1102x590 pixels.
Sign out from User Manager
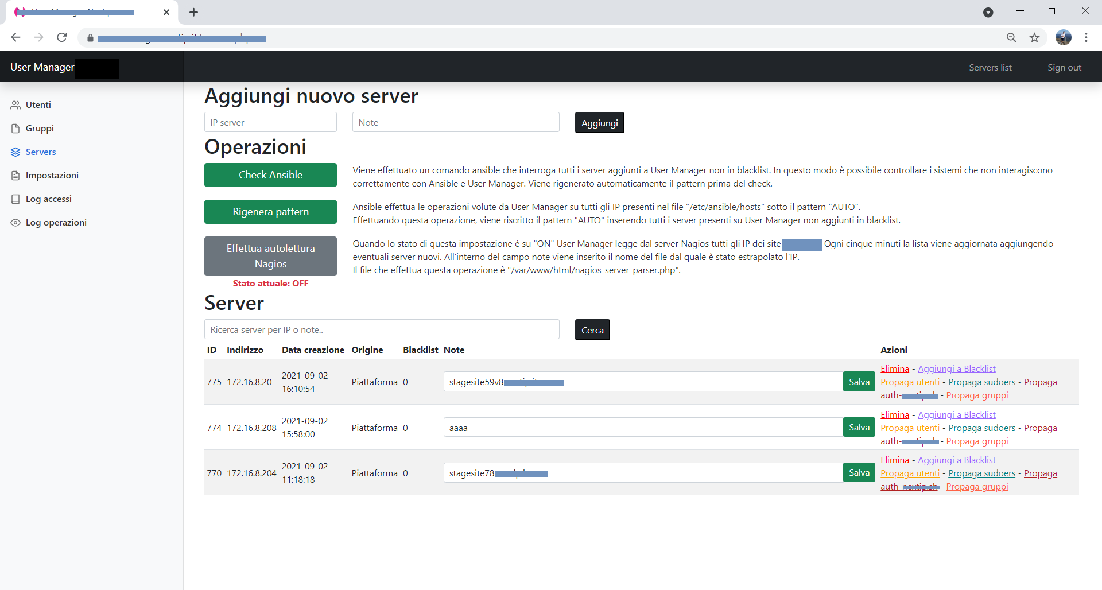point(1064,67)
